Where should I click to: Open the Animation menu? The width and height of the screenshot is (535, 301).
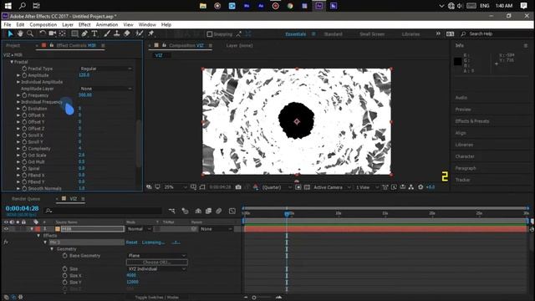[107, 24]
